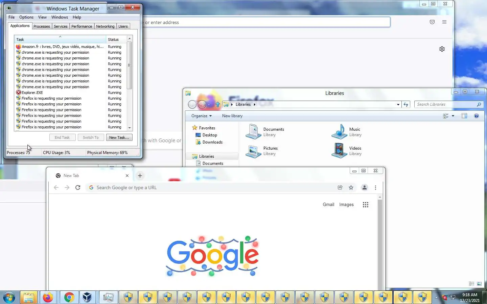Select Desktop in navigation pane
The width and height of the screenshot is (487, 304).
(x=206, y=135)
